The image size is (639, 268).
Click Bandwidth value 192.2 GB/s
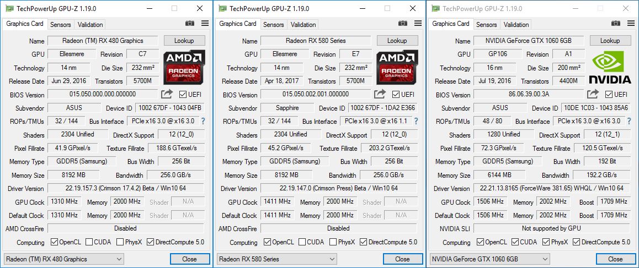(x=601, y=176)
